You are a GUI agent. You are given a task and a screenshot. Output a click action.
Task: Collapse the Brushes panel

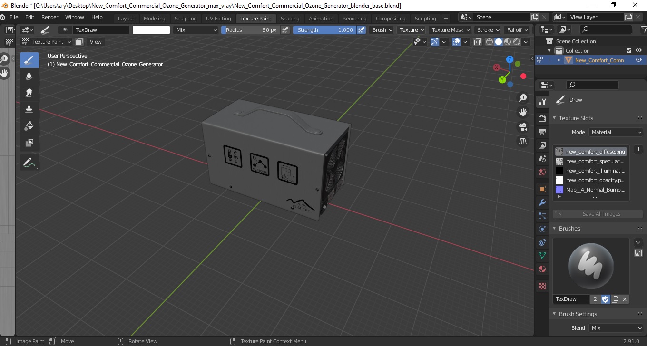(x=554, y=228)
